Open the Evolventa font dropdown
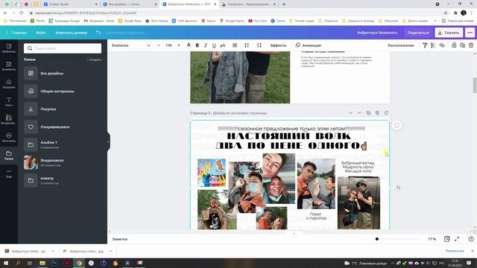Image resolution: width=477 pixels, height=268 pixels. tap(131, 45)
